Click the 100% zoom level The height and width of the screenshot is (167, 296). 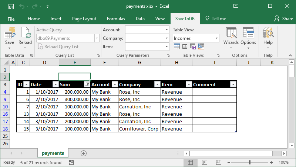pyautogui.click(x=283, y=162)
